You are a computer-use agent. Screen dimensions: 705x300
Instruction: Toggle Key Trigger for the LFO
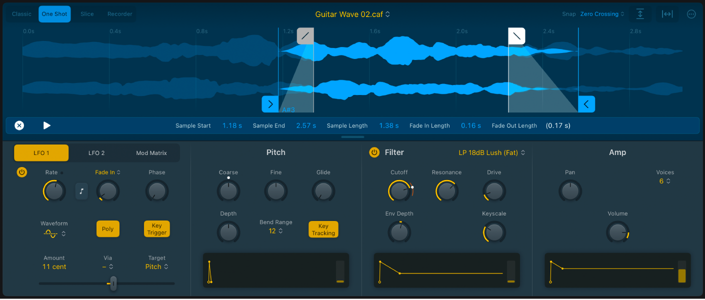[x=156, y=228]
